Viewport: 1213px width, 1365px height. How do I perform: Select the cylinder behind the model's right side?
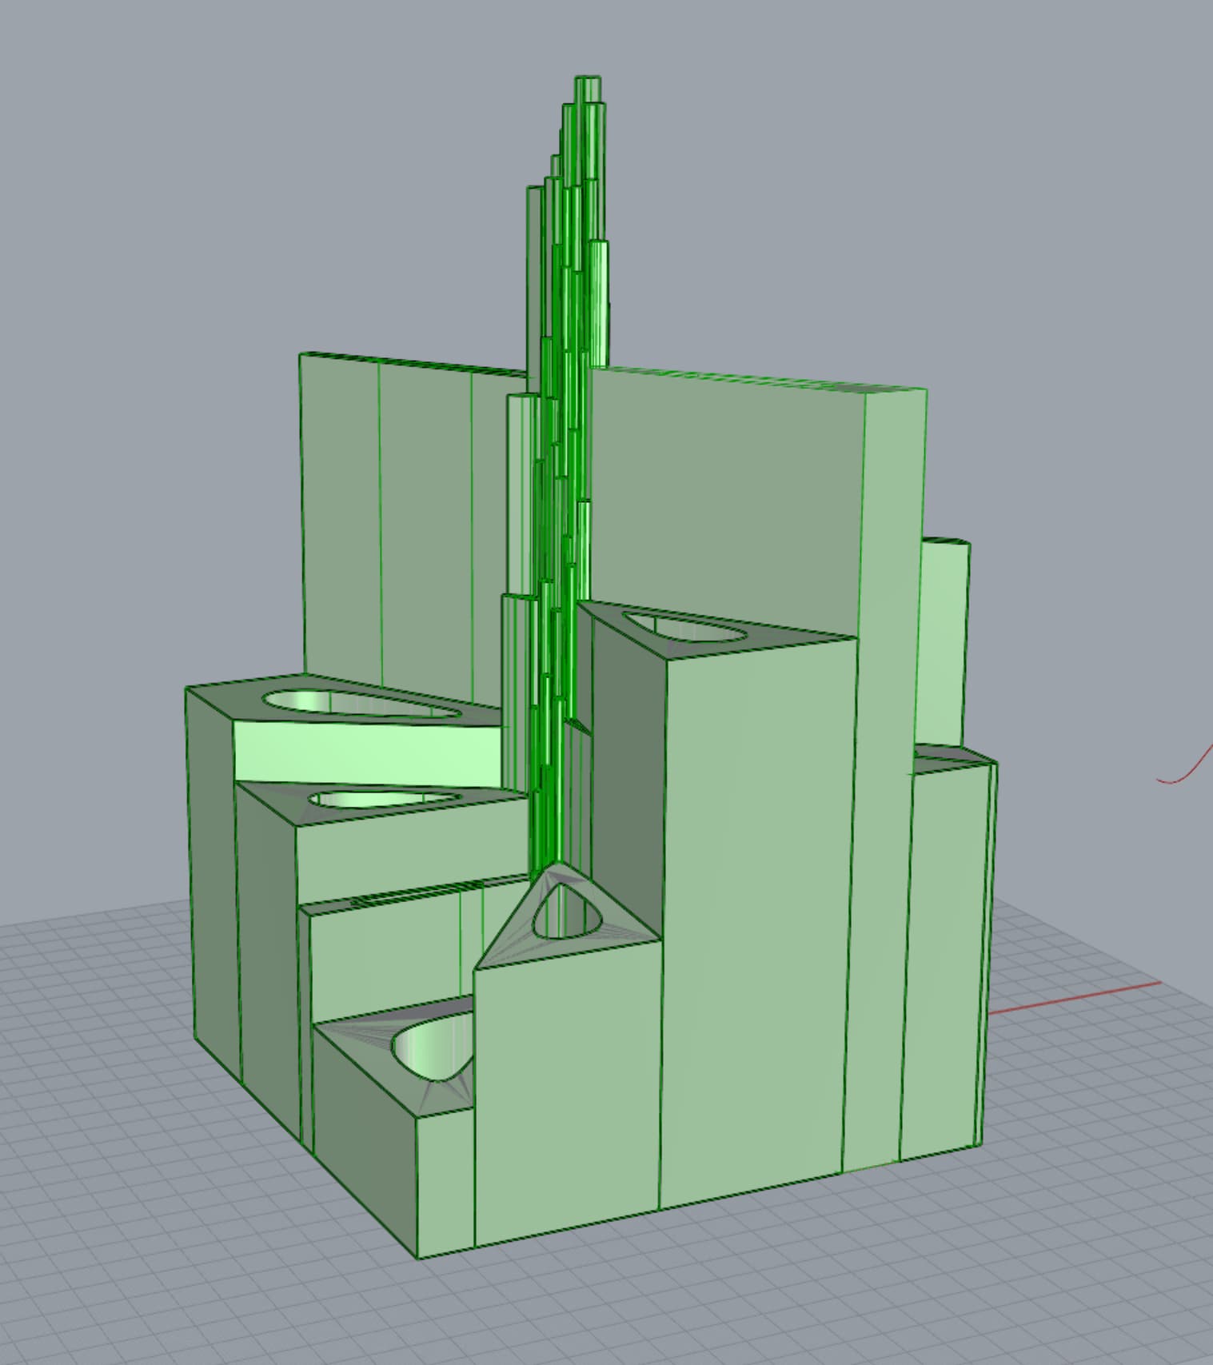pyautogui.click(x=944, y=642)
